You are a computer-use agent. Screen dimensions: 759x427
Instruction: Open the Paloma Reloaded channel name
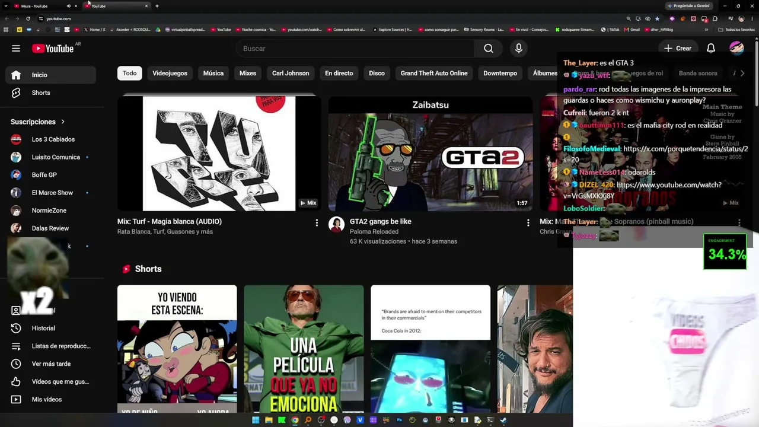[374, 231]
